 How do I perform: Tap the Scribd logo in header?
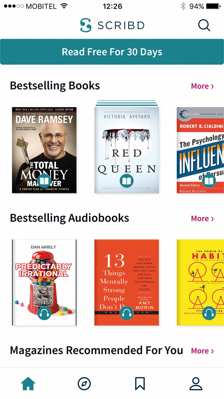point(112,25)
